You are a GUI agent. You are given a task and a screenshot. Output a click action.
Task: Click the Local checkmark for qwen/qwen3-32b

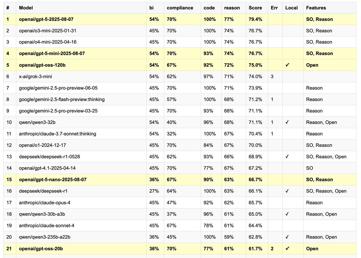[287, 122]
